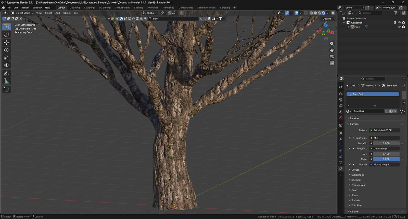The width and height of the screenshot is (408, 219).
Task: Click the viewport Options button
Action: click(x=328, y=19)
